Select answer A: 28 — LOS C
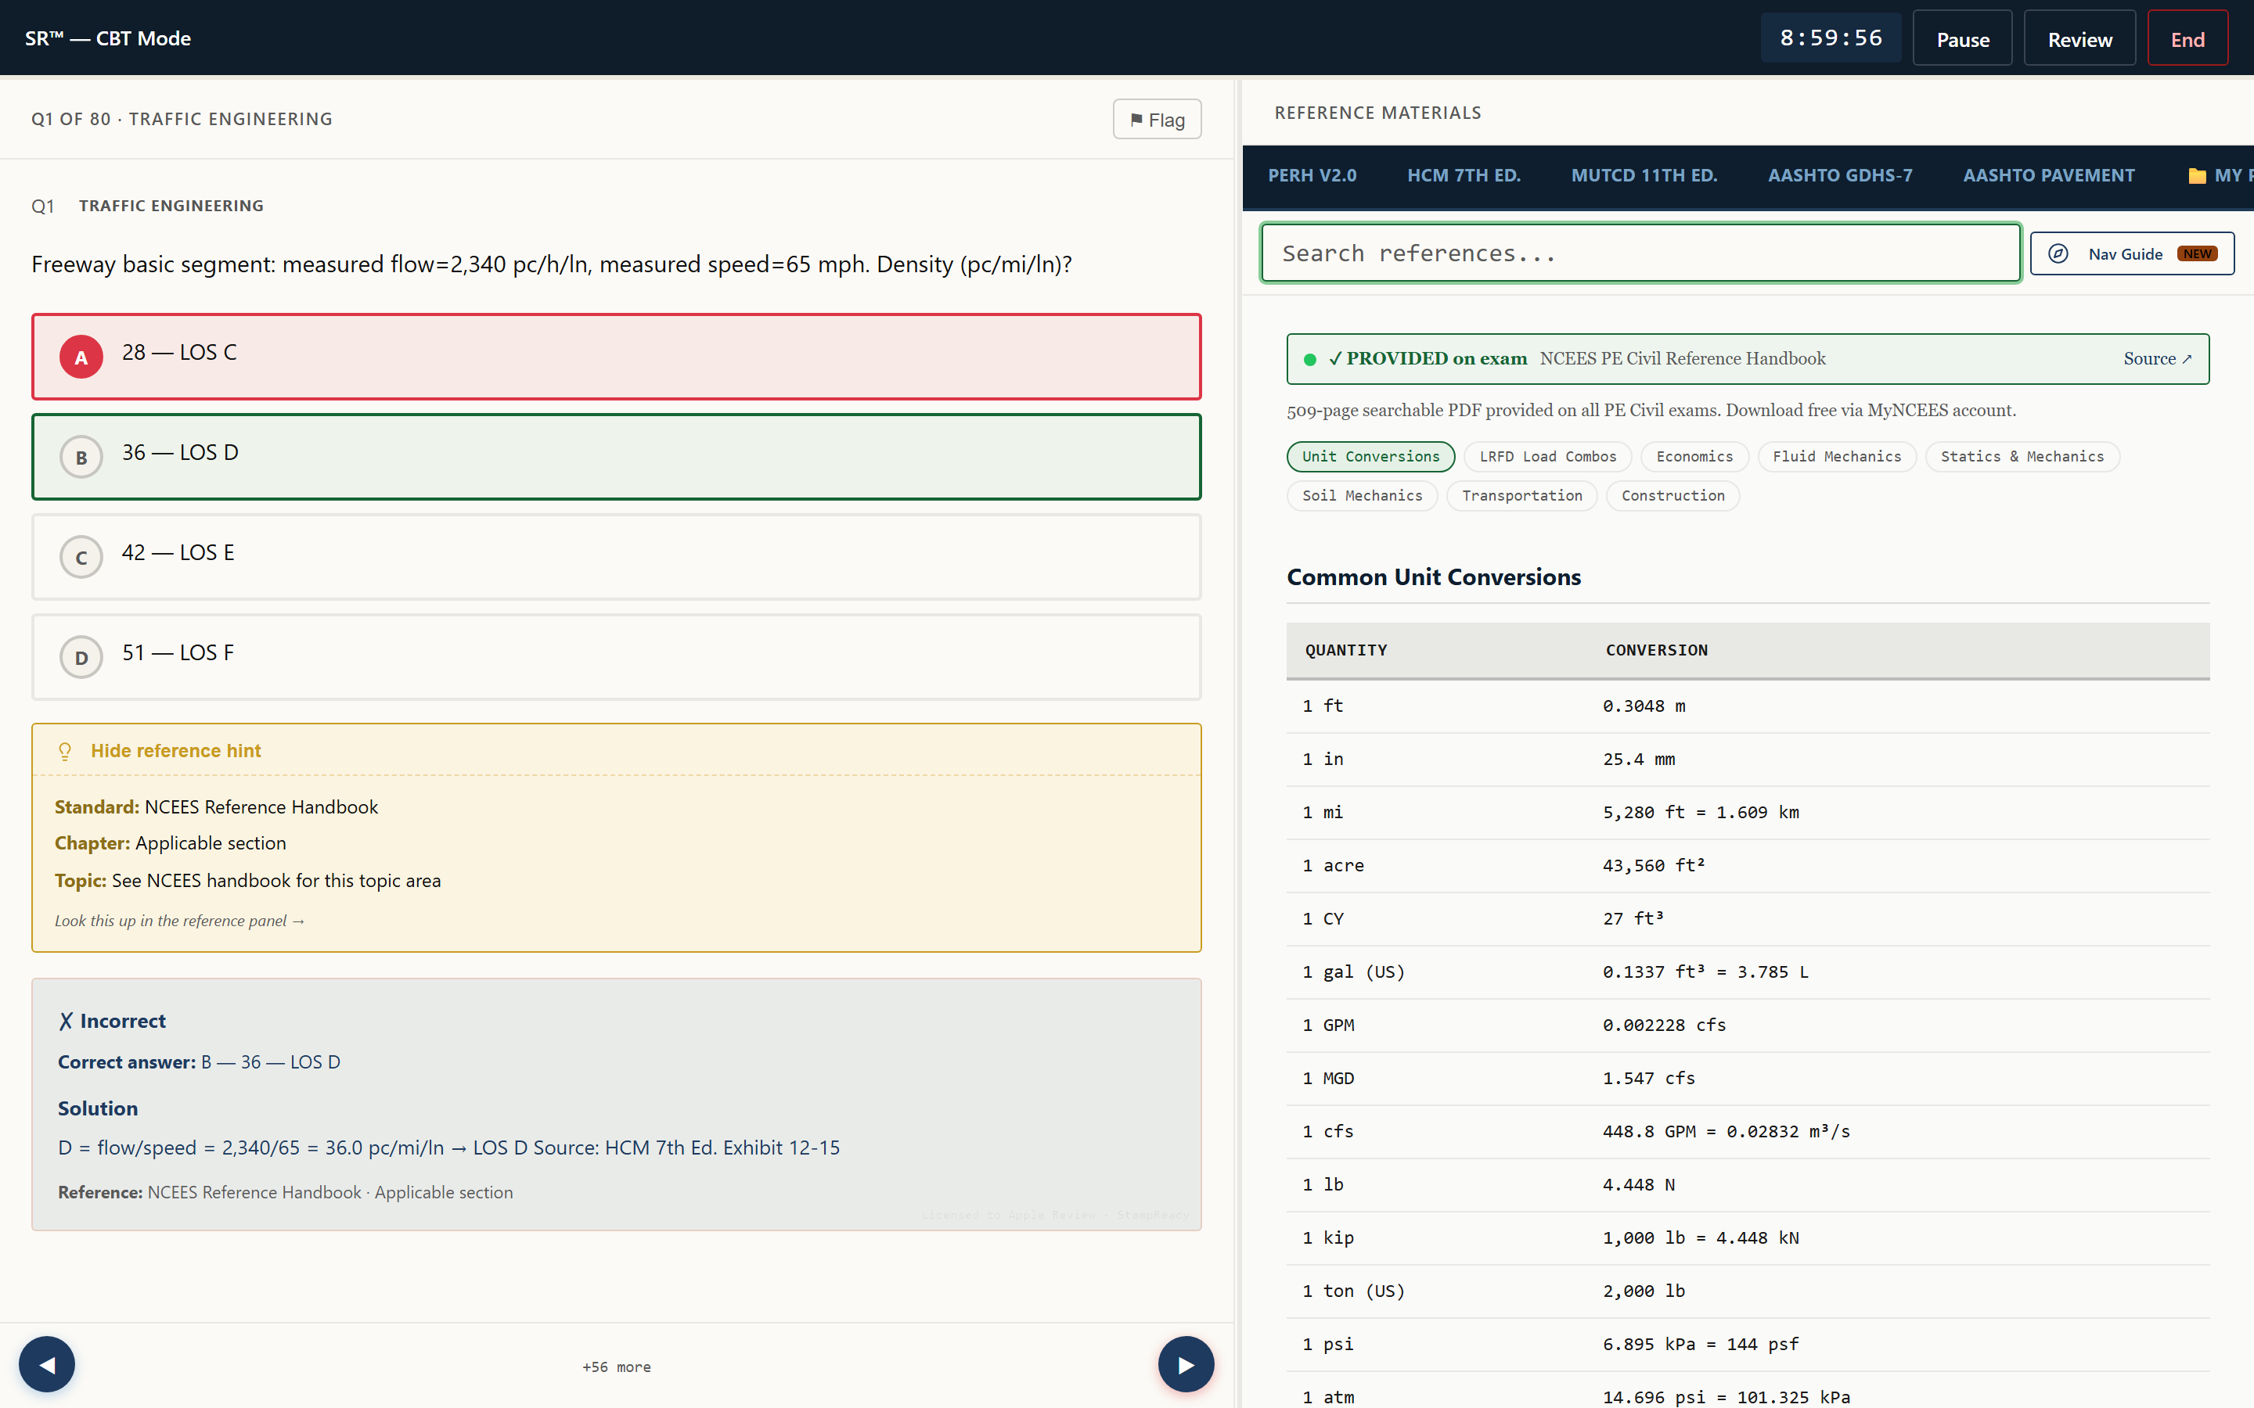Image resolution: width=2254 pixels, height=1408 pixels. 617,357
